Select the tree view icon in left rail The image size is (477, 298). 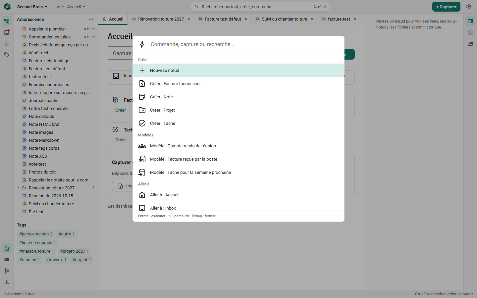[7, 21]
